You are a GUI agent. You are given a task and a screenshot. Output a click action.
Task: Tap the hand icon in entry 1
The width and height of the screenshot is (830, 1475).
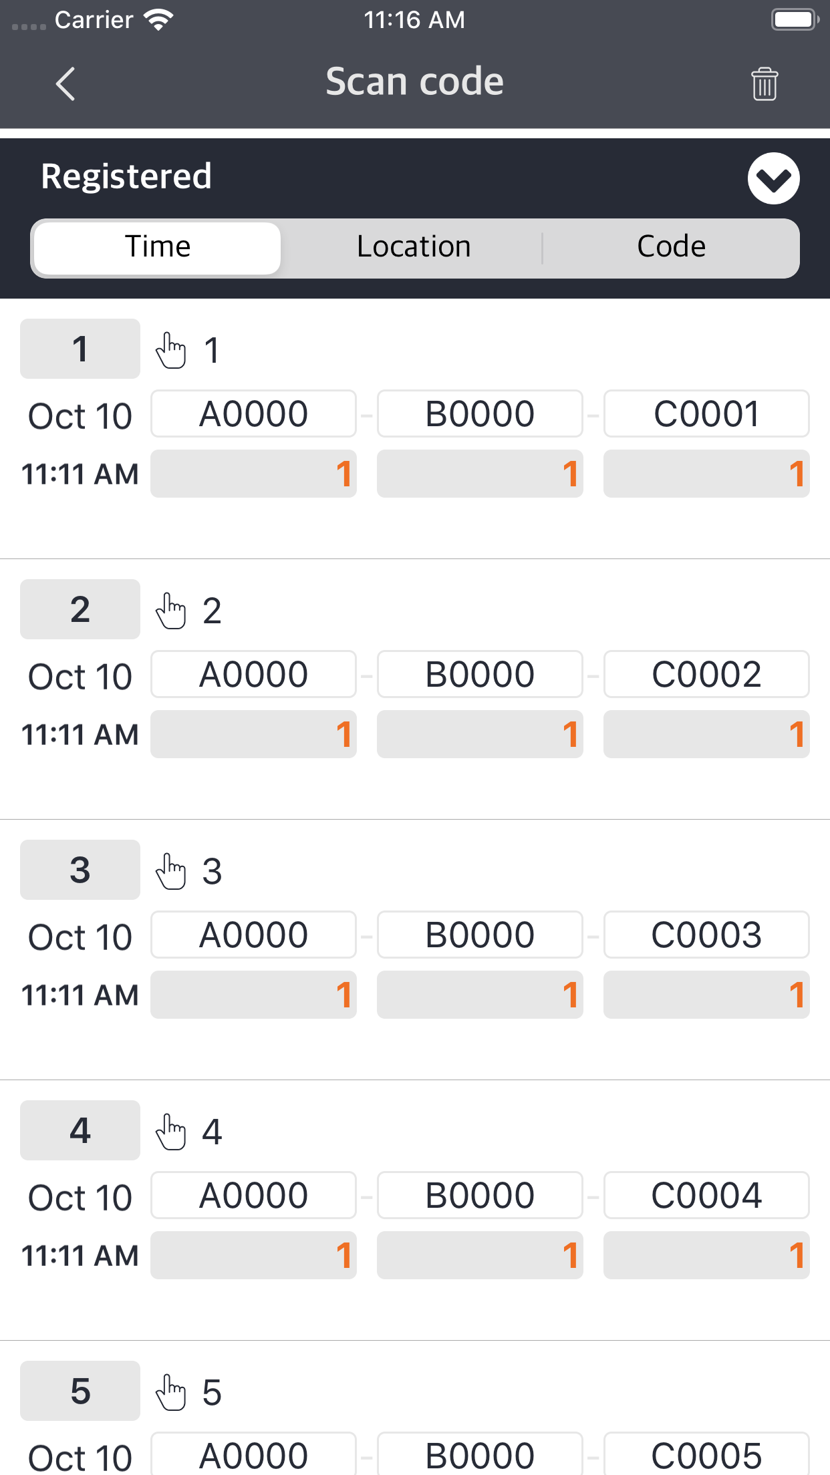pyautogui.click(x=171, y=350)
